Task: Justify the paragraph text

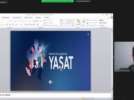Action: coord(34,24)
